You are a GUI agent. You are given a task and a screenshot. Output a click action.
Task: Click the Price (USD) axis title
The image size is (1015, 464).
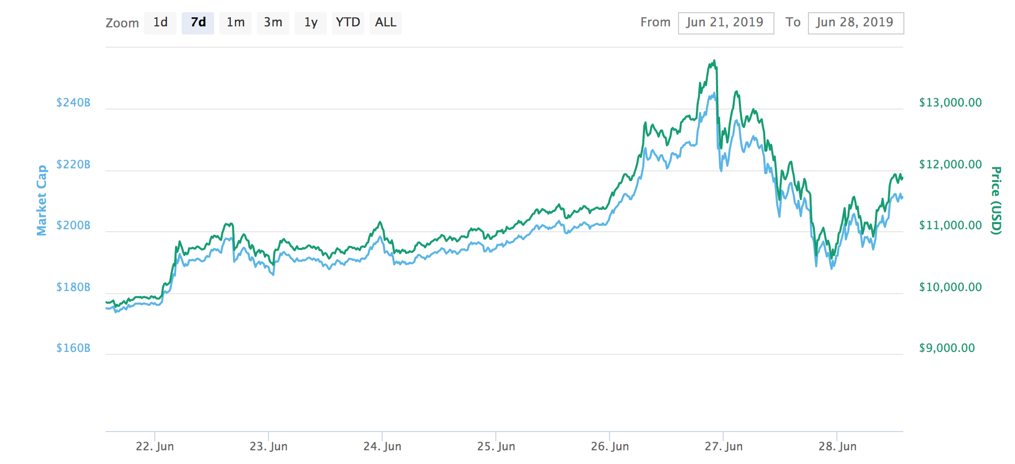pyautogui.click(x=996, y=200)
